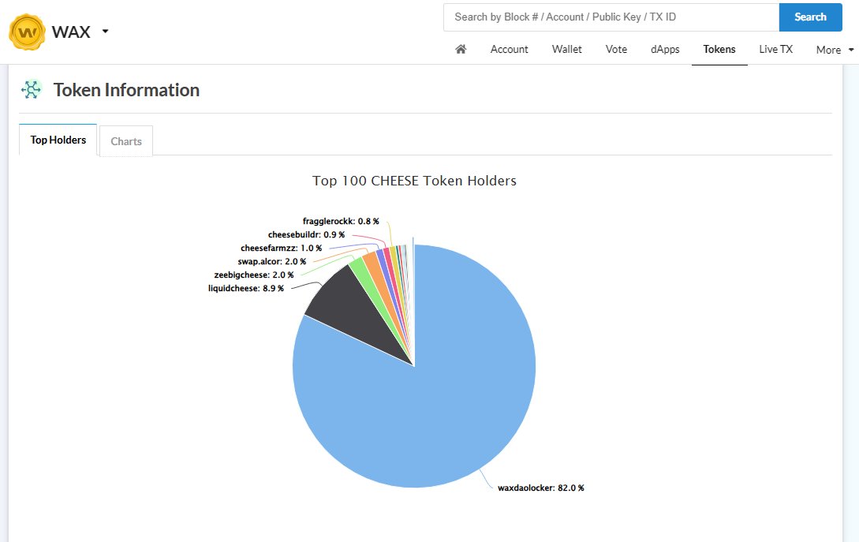Expand the More dropdown menu
Screen dimensions: 859x542
click(x=835, y=50)
